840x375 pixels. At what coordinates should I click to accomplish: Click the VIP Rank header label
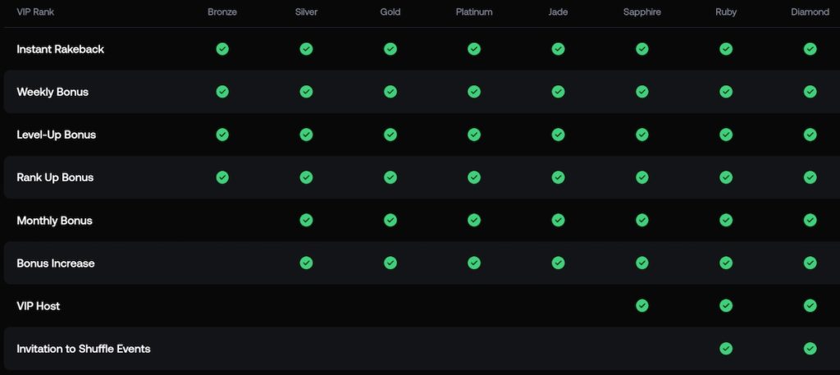tap(36, 12)
